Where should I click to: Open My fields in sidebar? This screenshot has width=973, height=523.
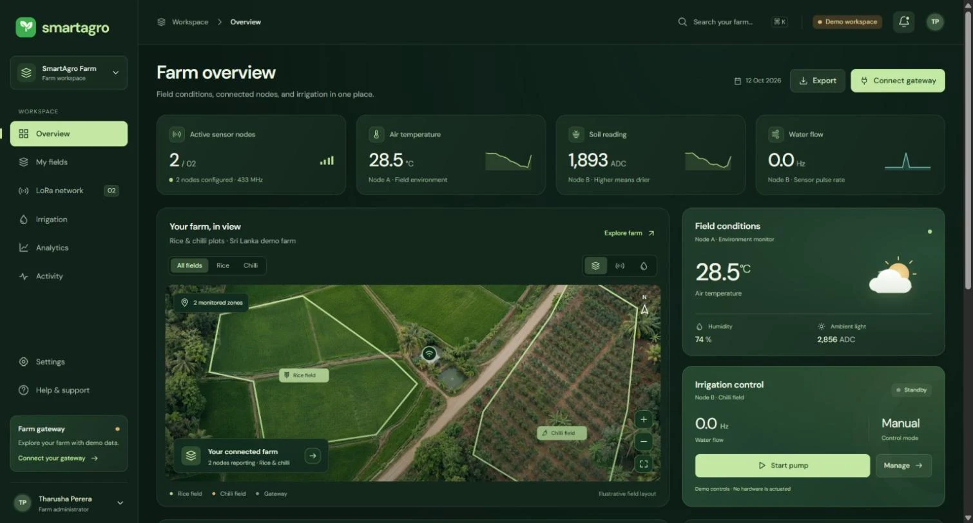point(69,162)
